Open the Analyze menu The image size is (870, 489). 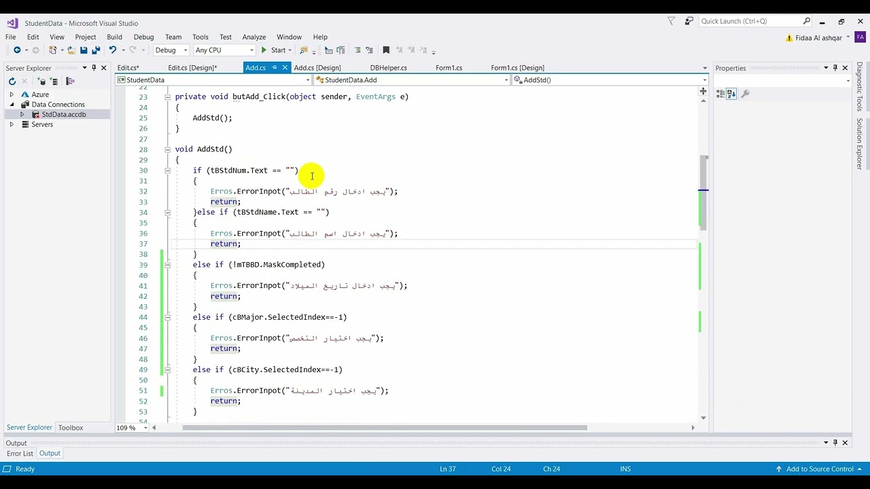(x=254, y=37)
